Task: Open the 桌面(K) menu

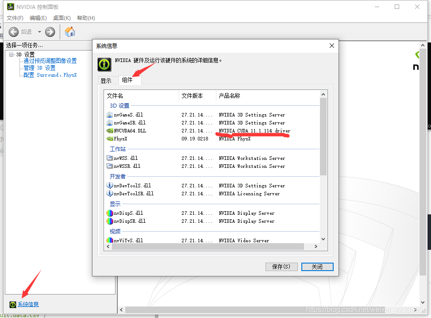Action: click(x=62, y=18)
